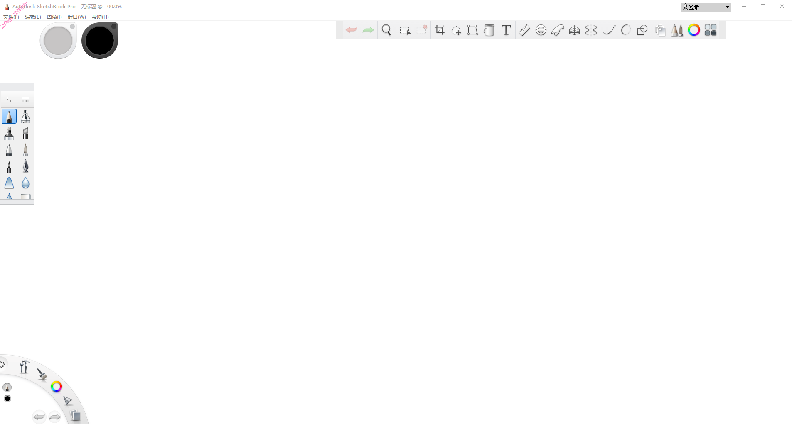Image resolution: width=792 pixels, height=424 pixels.
Task: Click brush palette bottom resize handle
Action: coord(17,202)
